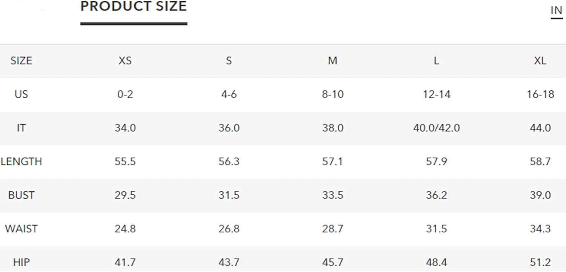566x272 pixels.
Task: Click the L size column header
Action: click(x=437, y=61)
